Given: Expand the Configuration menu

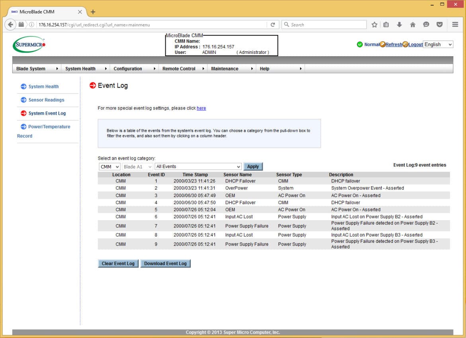Looking at the screenshot, I should tap(134, 68).
